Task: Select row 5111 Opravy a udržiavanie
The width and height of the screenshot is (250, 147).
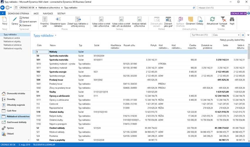Action: [140, 100]
